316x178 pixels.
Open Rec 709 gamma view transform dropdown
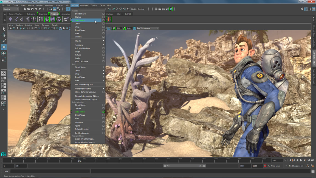(148, 28)
